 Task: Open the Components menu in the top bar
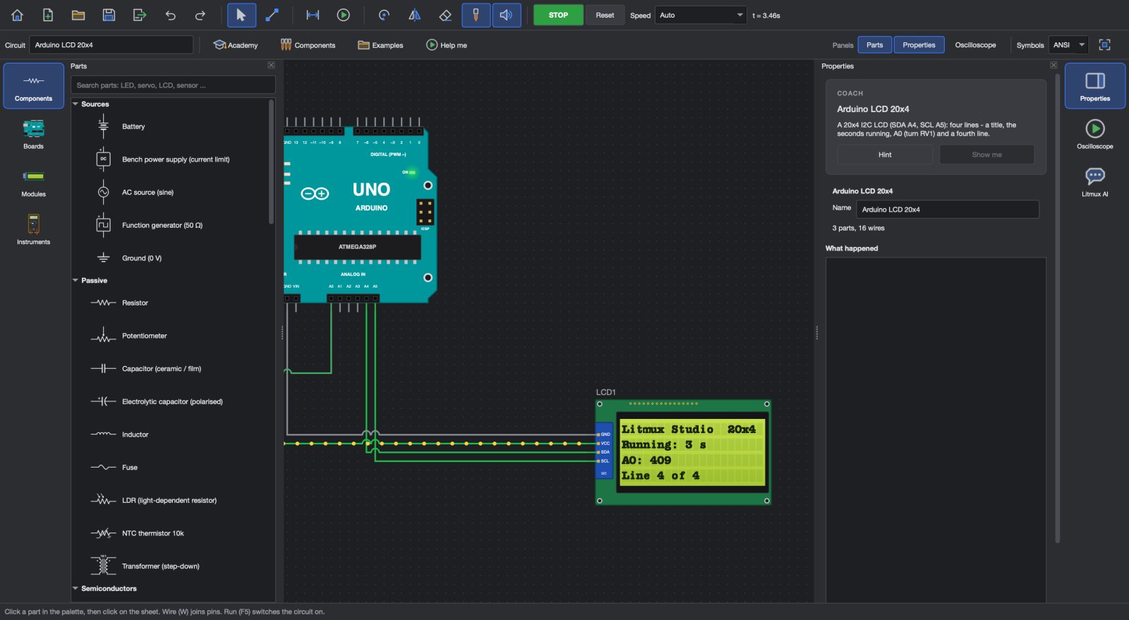click(x=308, y=45)
